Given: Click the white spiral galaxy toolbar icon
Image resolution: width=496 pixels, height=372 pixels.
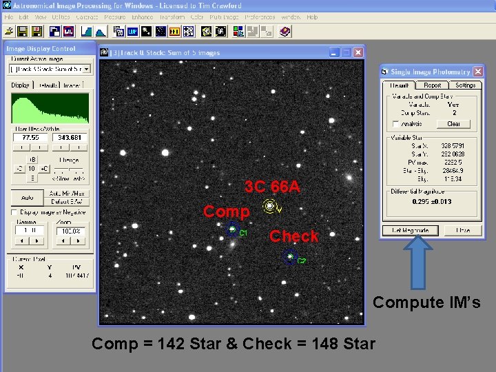Looking at the screenshot, I should (x=221, y=31).
